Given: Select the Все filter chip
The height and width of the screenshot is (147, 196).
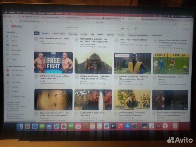Looking at the screenshot, I should (x=37, y=33).
